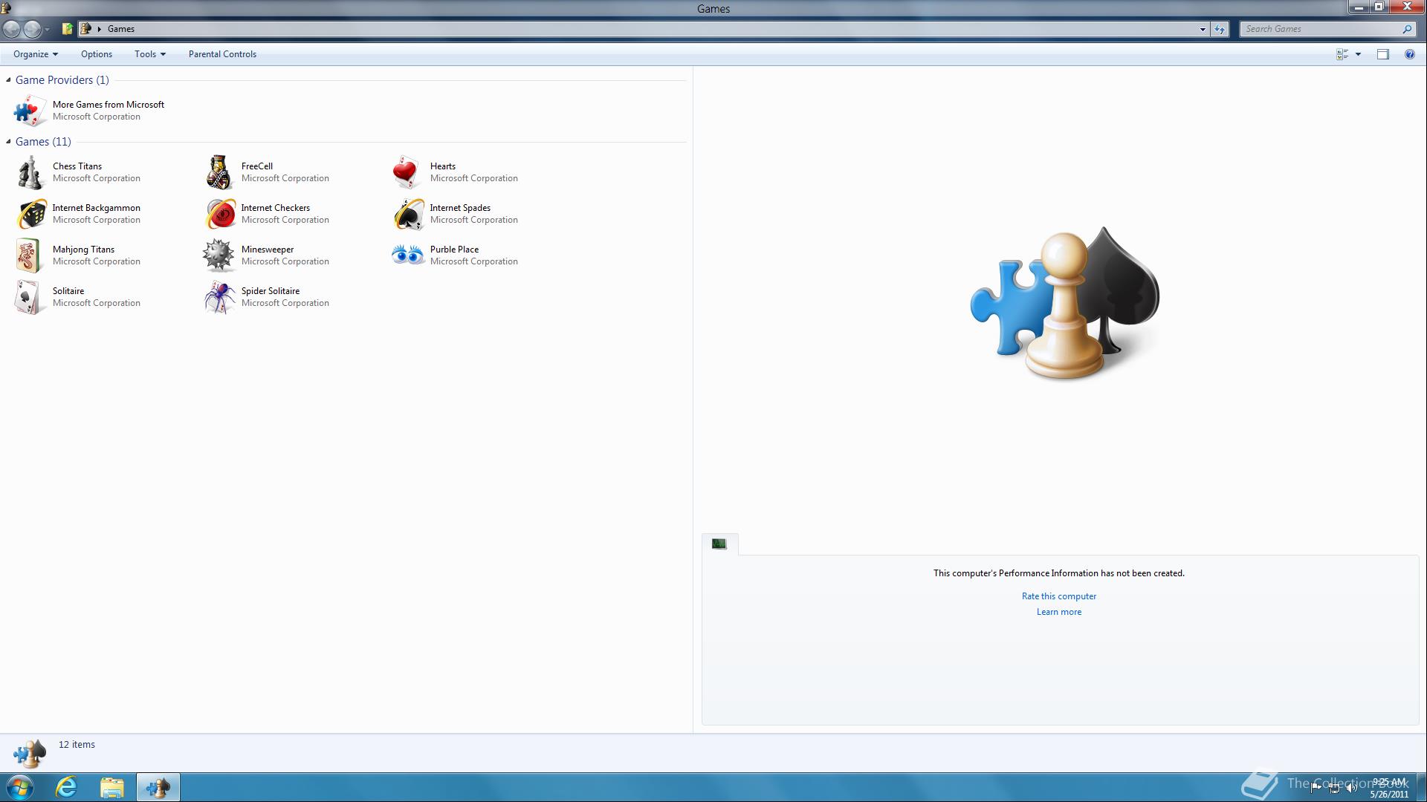Select the Mahjong Titans tile icon

(x=28, y=255)
